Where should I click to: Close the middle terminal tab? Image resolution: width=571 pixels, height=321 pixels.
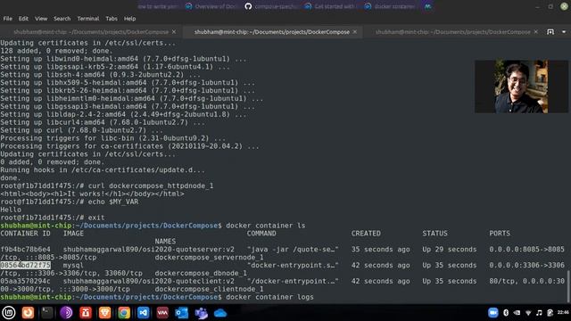click(x=355, y=32)
